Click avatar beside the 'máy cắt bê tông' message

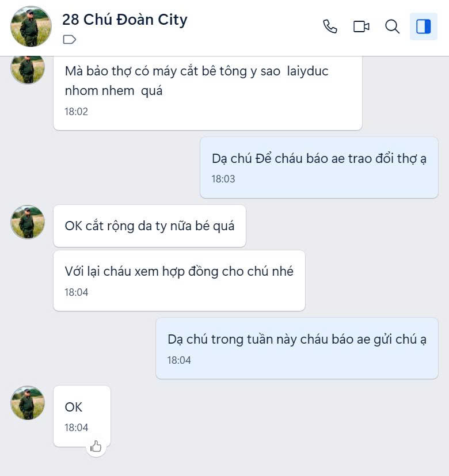tap(28, 69)
